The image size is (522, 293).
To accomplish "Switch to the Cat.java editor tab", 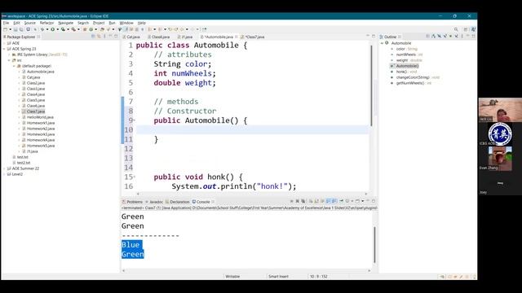I will point(131,37).
